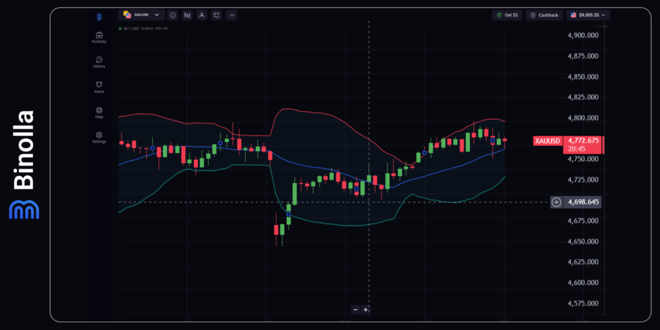Open the candlestick chart type menu
The height and width of the screenshot is (330, 660).
coord(188,15)
